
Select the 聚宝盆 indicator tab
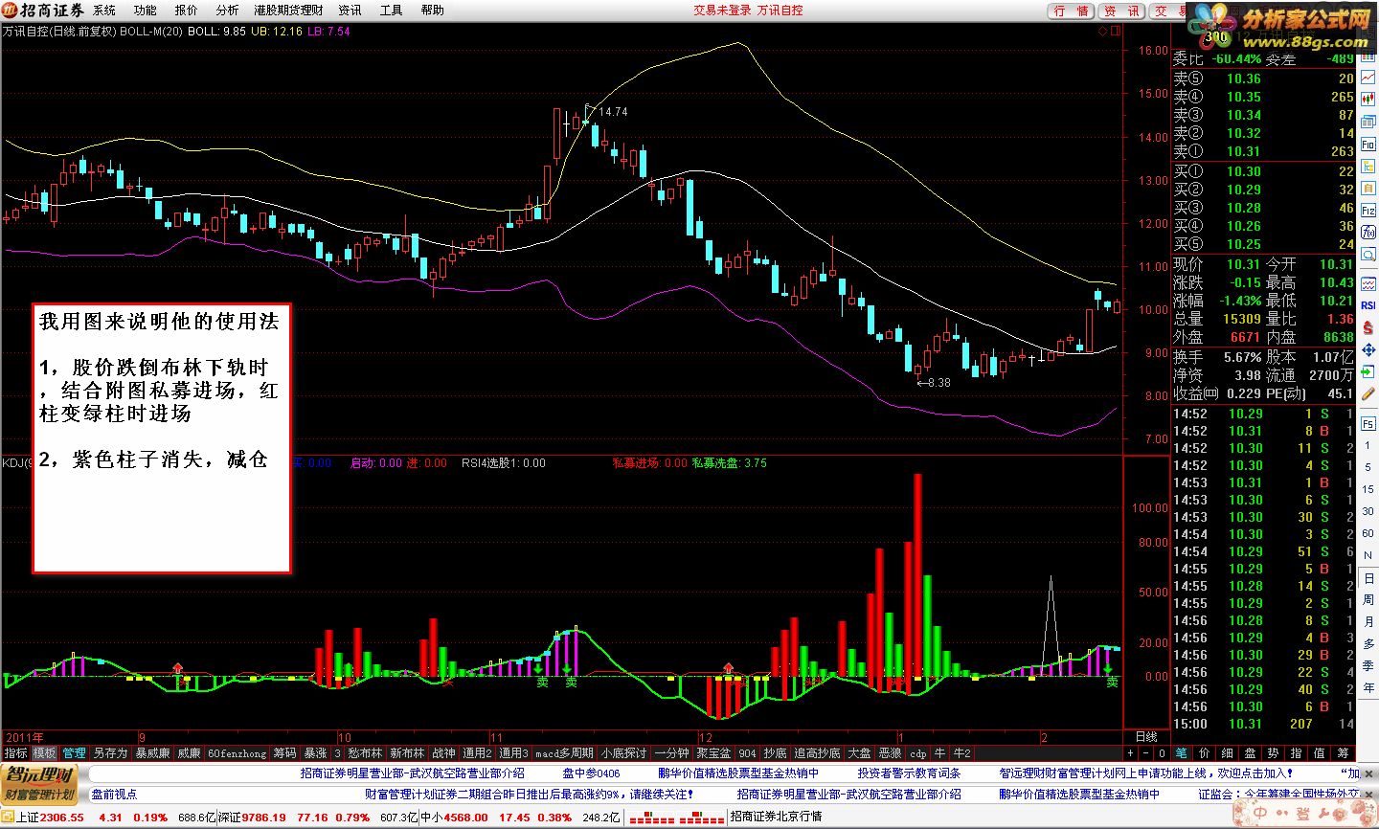pyautogui.click(x=713, y=753)
